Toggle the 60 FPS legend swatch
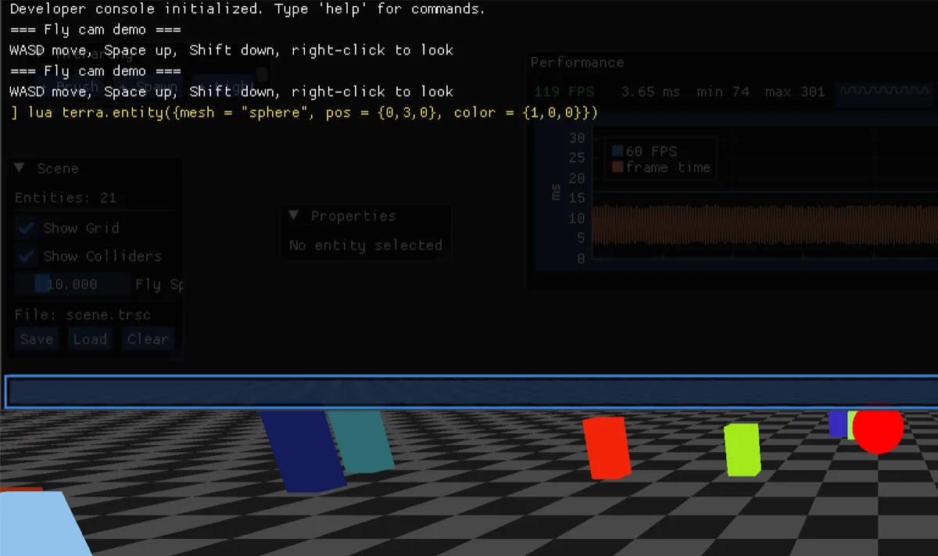938x556 pixels. 618,152
